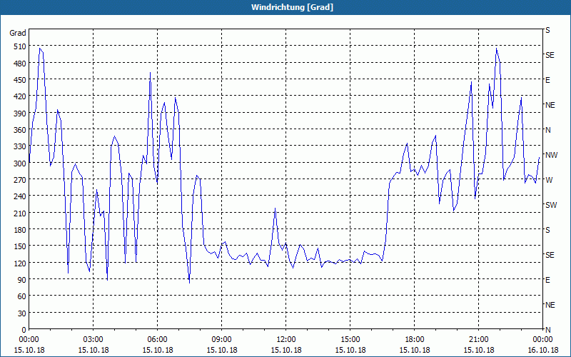Image resolution: width=571 pixels, height=357 pixels.
Task: Select the 'Grad' axis unit label
Action: [17, 33]
